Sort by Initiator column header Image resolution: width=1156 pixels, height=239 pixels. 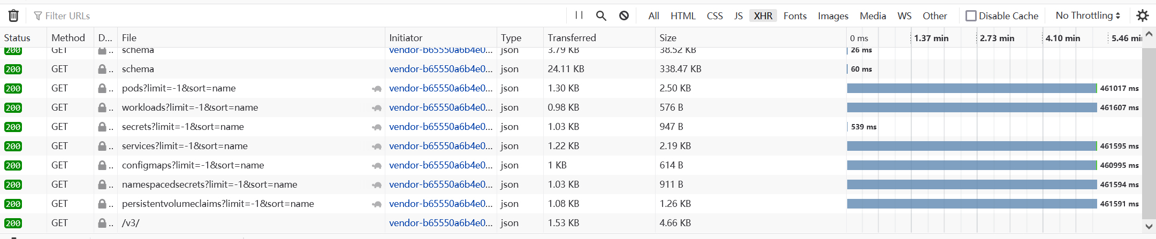440,38
